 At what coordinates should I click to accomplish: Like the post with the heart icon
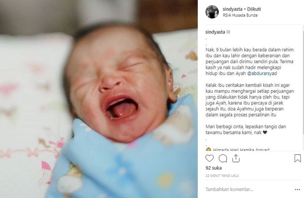coord(209,158)
